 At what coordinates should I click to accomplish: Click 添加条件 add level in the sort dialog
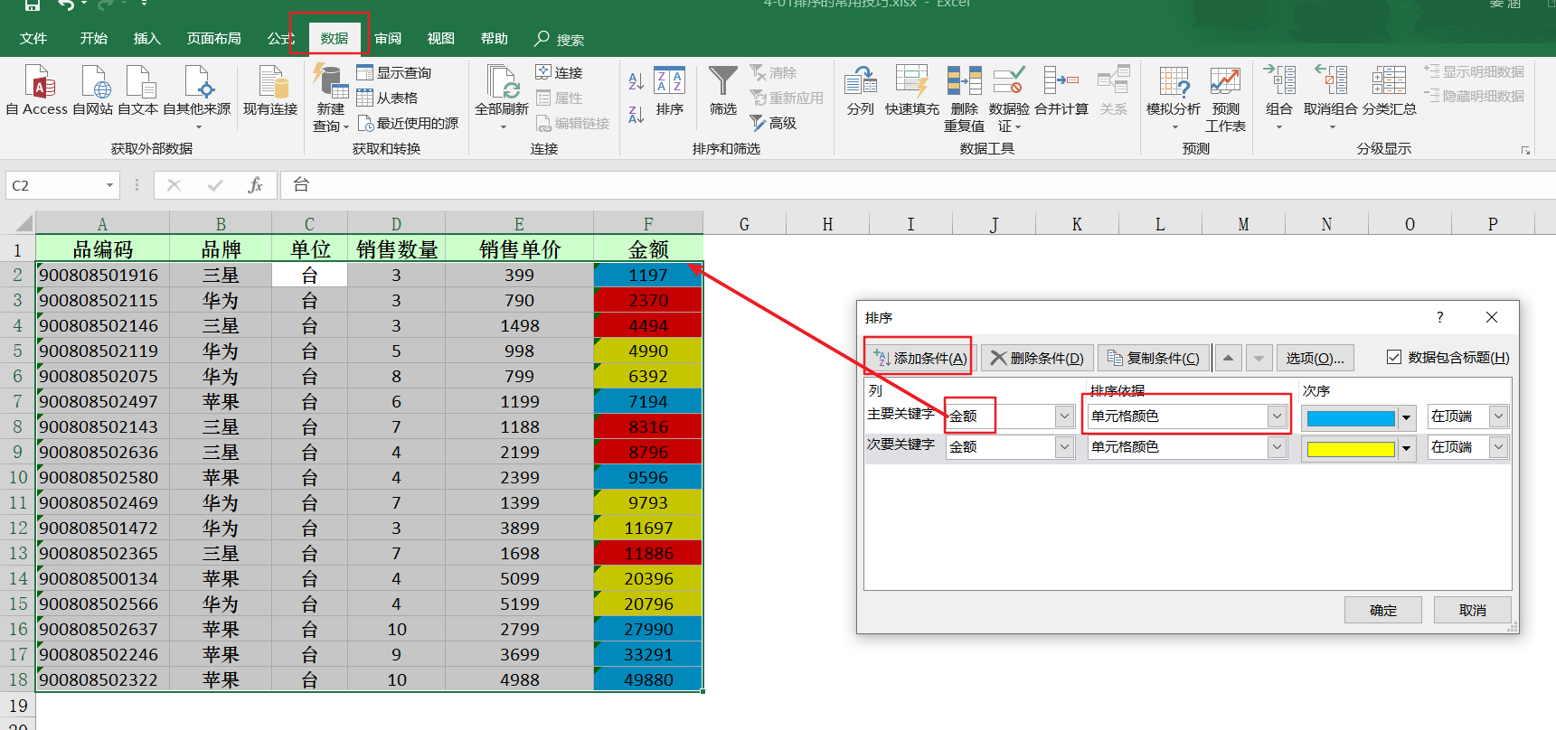(919, 358)
